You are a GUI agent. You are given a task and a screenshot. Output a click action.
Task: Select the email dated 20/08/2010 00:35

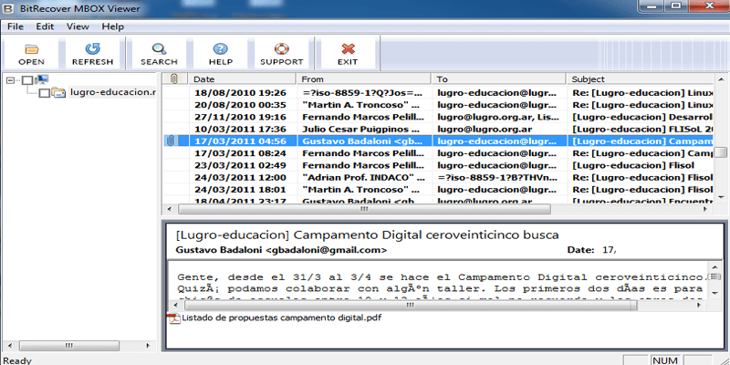[438, 104]
